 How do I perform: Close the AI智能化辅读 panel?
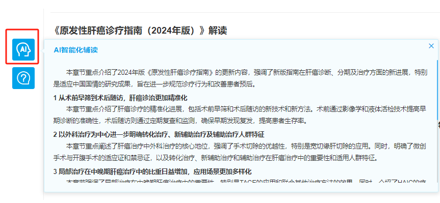pyautogui.click(x=431, y=46)
